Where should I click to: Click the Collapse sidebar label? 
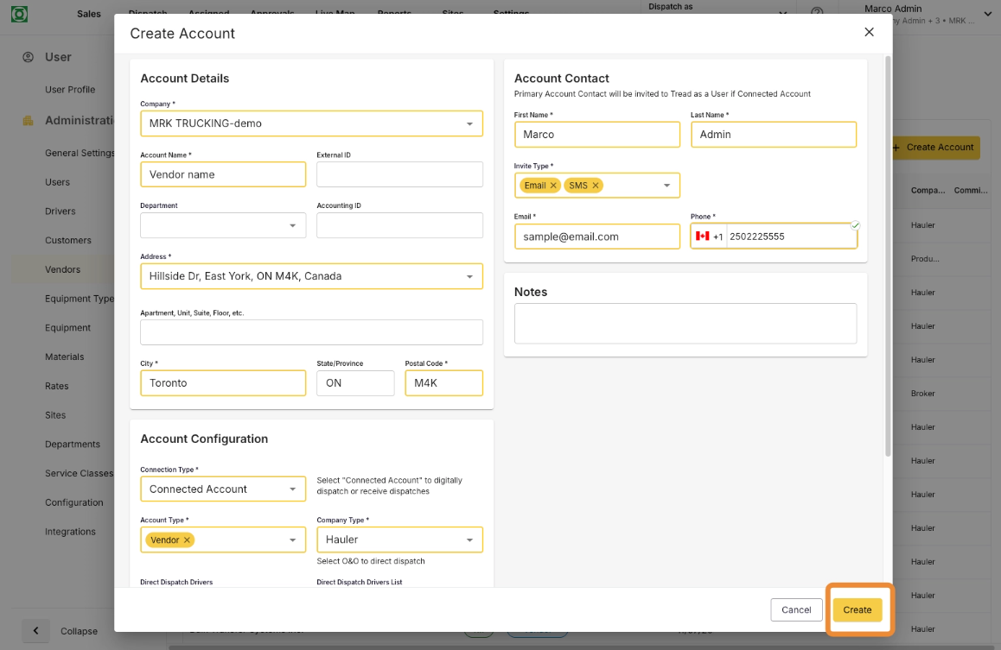tap(80, 632)
